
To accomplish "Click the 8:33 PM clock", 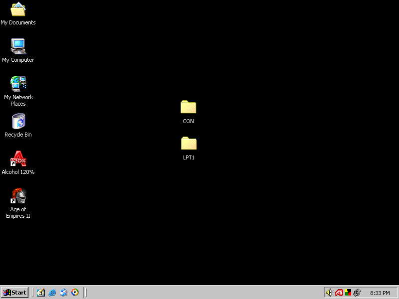I will (x=380, y=293).
